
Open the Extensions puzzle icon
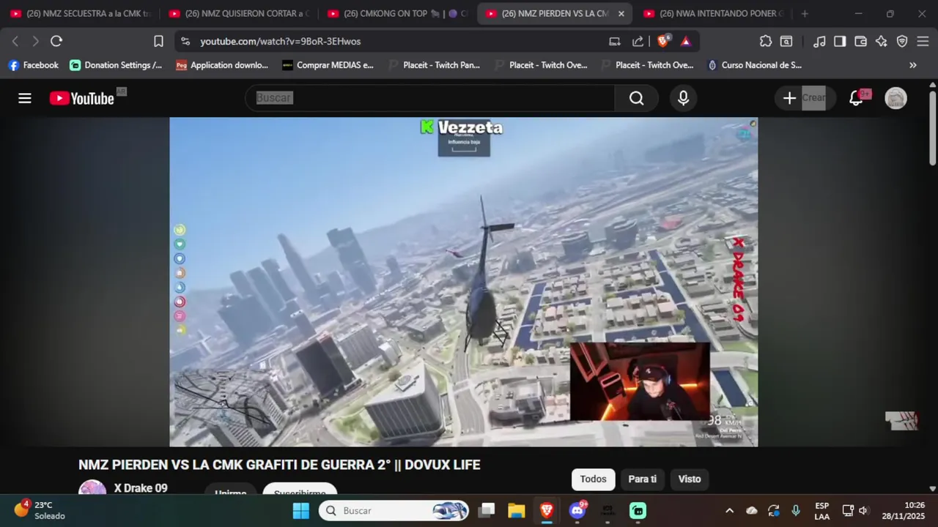766,42
